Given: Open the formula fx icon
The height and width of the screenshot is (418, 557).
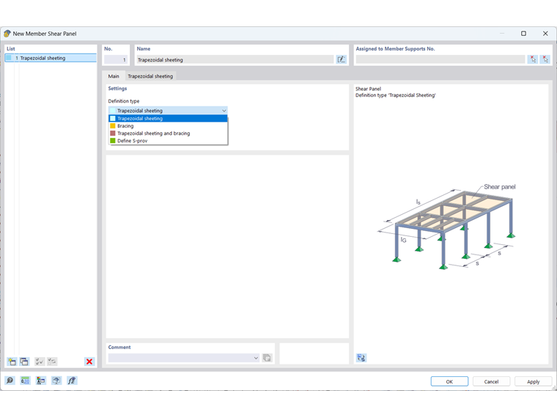Looking at the screenshot, I should [72, 381].
